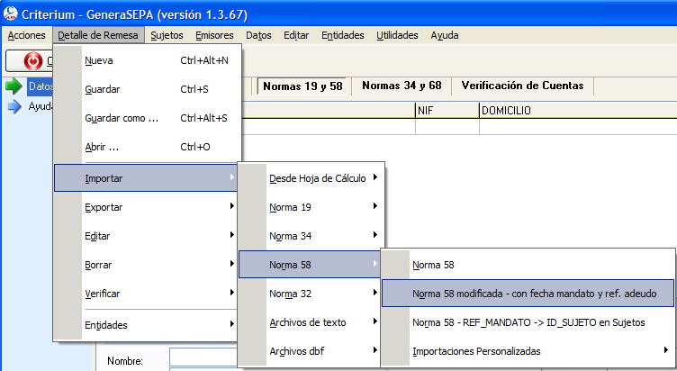The height and width of the screenshot is (371, 677).
Task: Click the Nombre input field
Action: [x=203, y=357]
